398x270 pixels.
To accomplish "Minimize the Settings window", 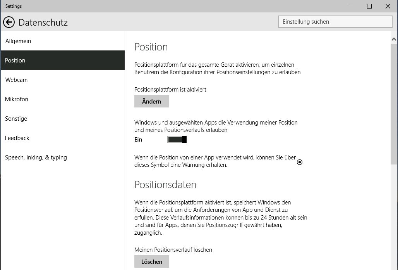I will coord(351,6).
